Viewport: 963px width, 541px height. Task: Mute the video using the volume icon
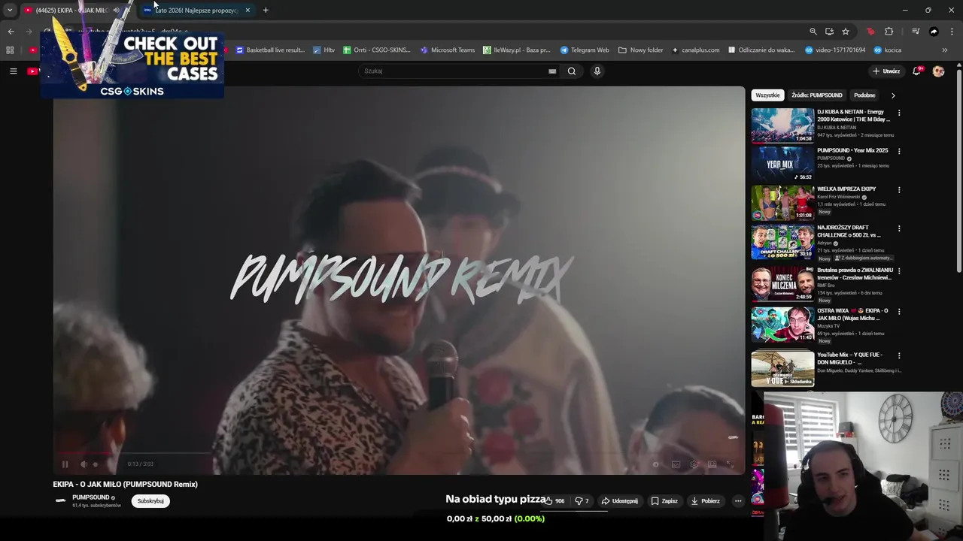[84, 464]
